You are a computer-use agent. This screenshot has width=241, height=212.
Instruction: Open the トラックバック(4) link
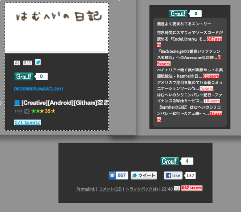pos(142,189)
